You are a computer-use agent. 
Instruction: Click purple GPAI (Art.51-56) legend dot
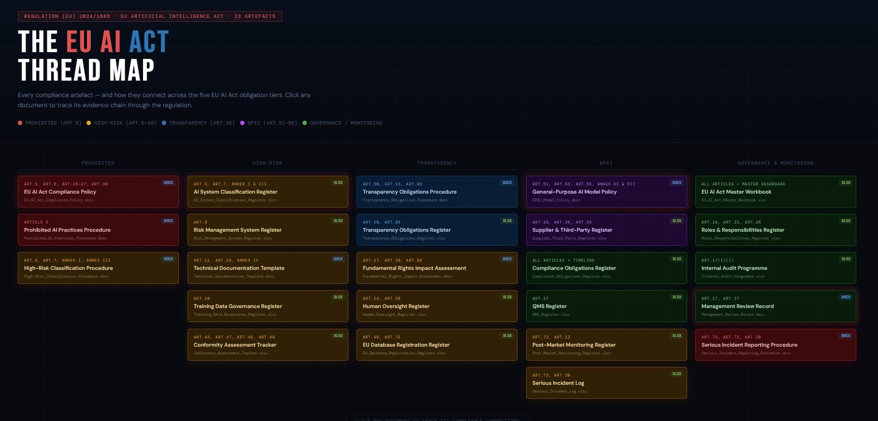pos(243,123)
